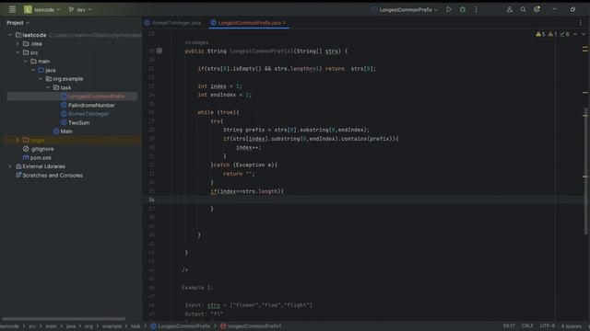
Task: Open the main hamburger menu
Action: point(12,9)
